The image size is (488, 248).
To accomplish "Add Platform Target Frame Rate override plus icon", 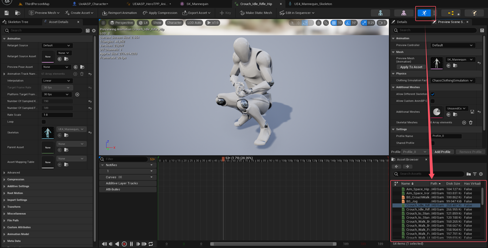I will tap(78, 95).
